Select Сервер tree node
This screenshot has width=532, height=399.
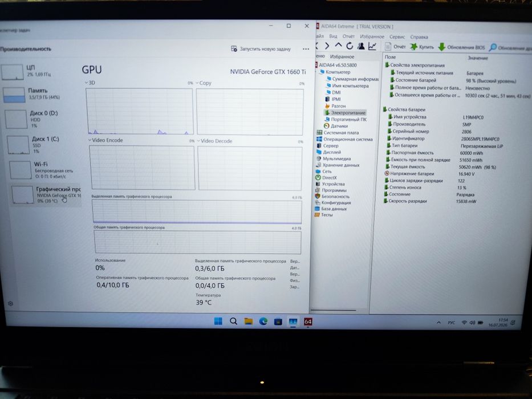pos(327,145)
